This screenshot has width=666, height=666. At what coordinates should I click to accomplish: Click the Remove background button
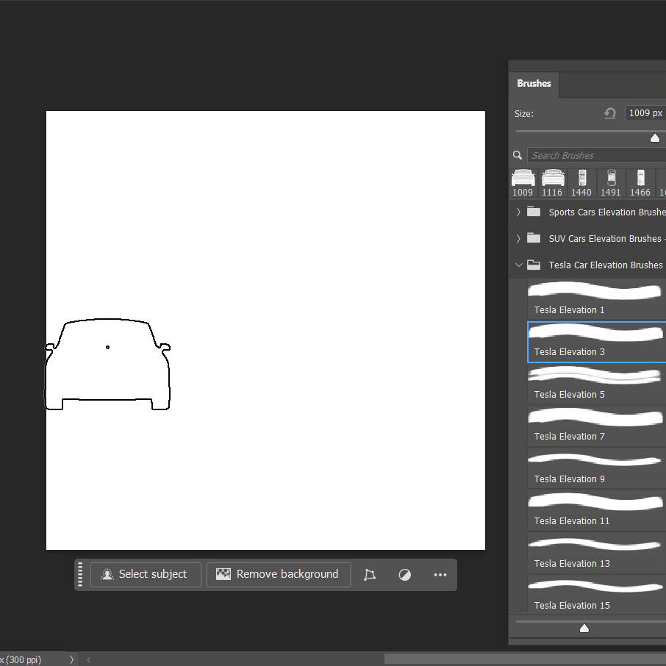point(279,574)
